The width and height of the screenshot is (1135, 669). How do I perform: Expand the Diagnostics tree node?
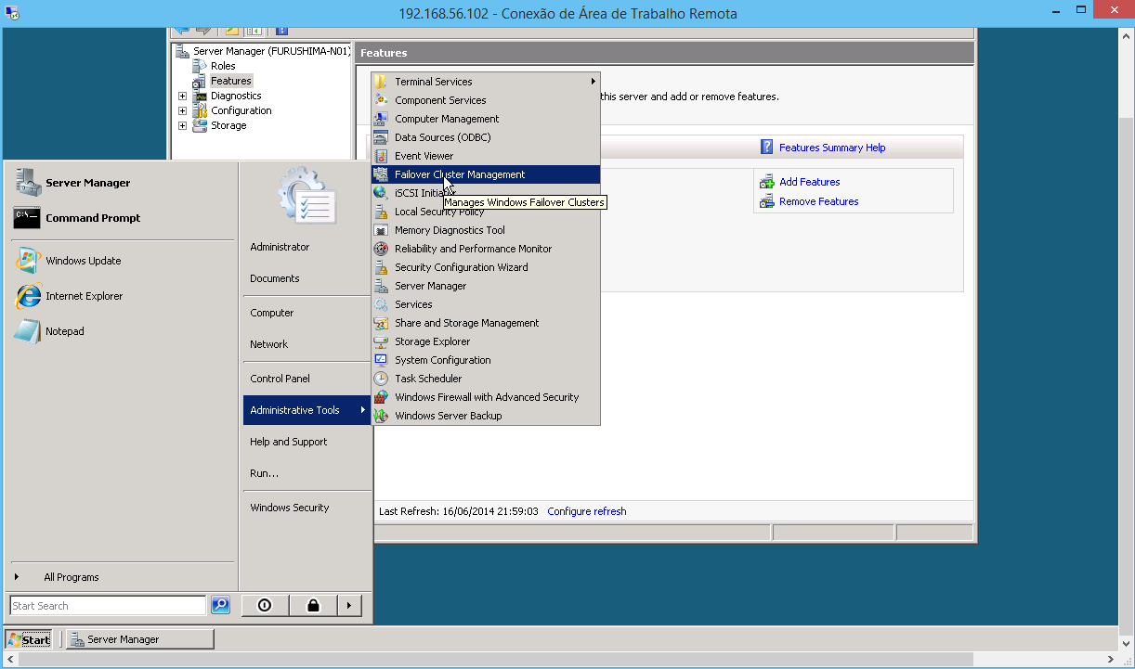(x=182, y=96)
